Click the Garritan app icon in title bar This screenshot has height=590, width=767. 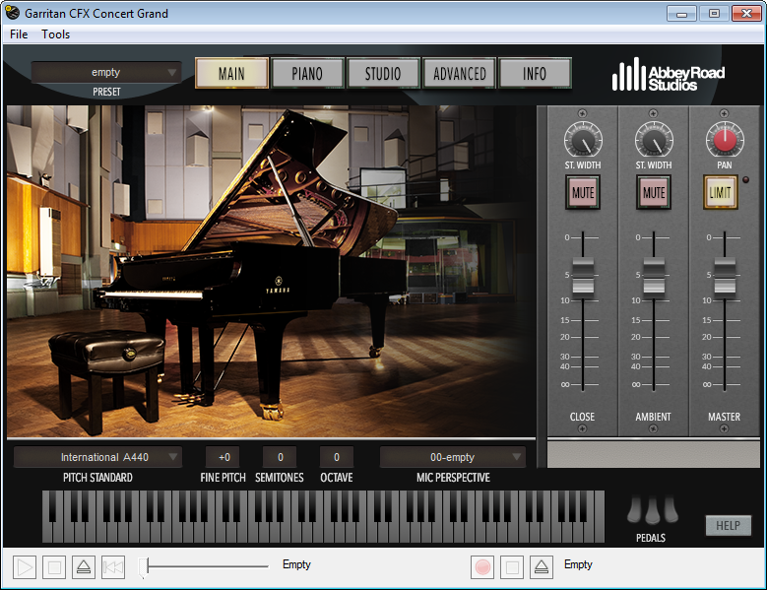pyautogui.click(x=12, y=13)
